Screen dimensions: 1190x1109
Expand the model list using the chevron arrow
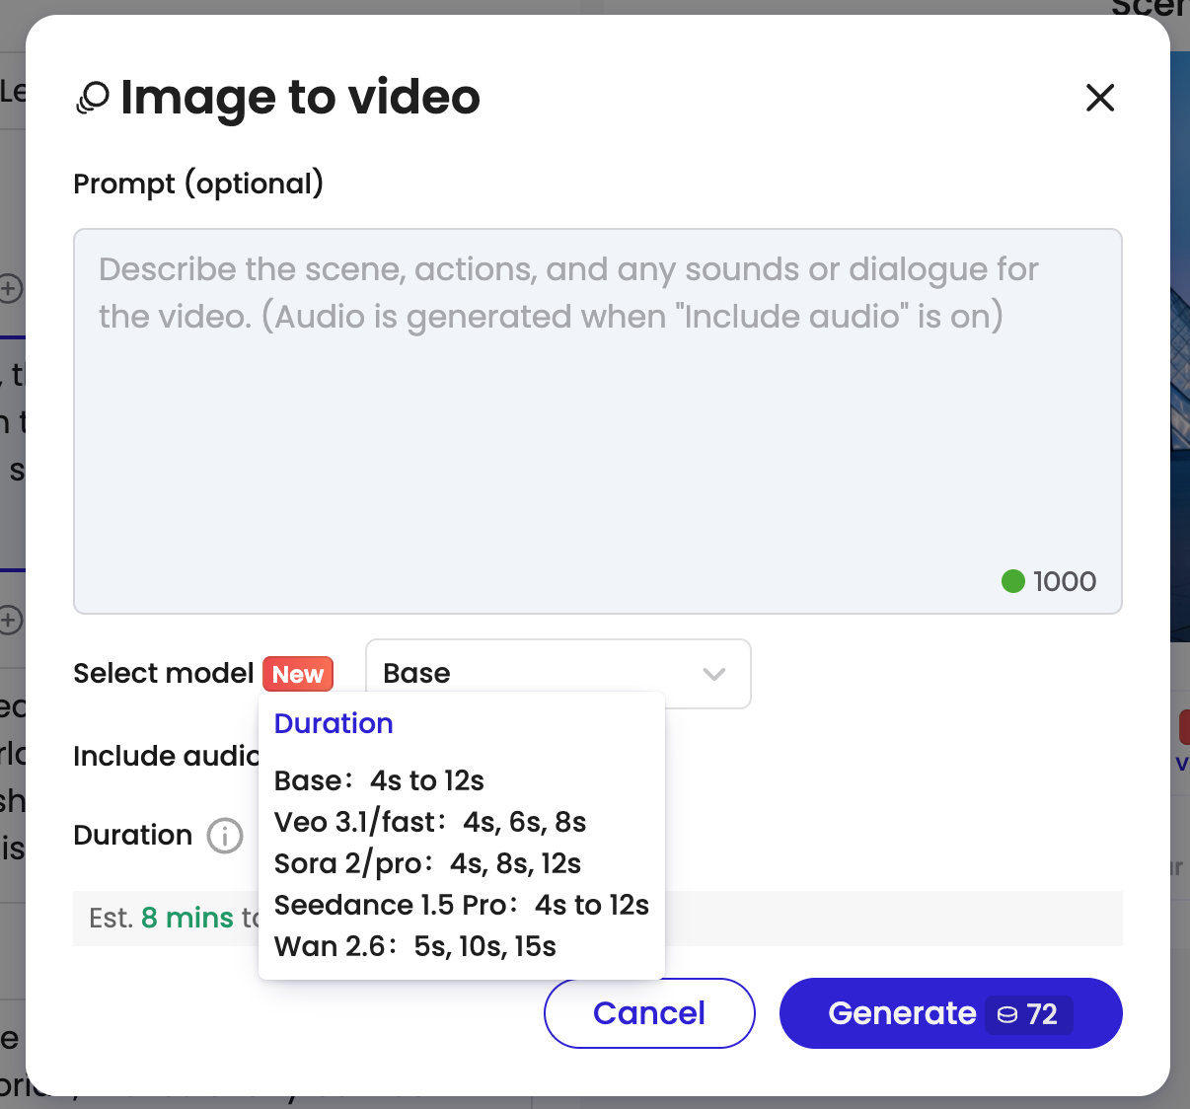[x=714, y=674]
